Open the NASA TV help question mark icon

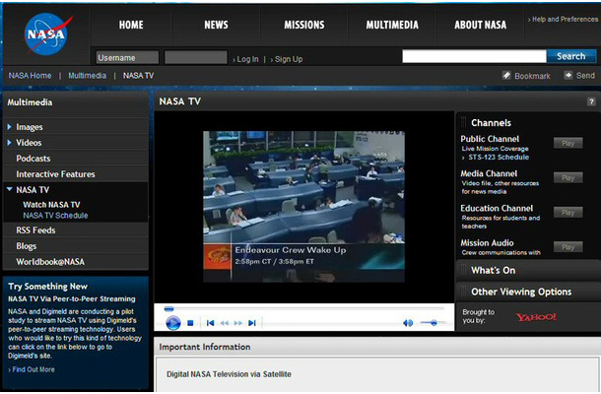tap(591, 101)
